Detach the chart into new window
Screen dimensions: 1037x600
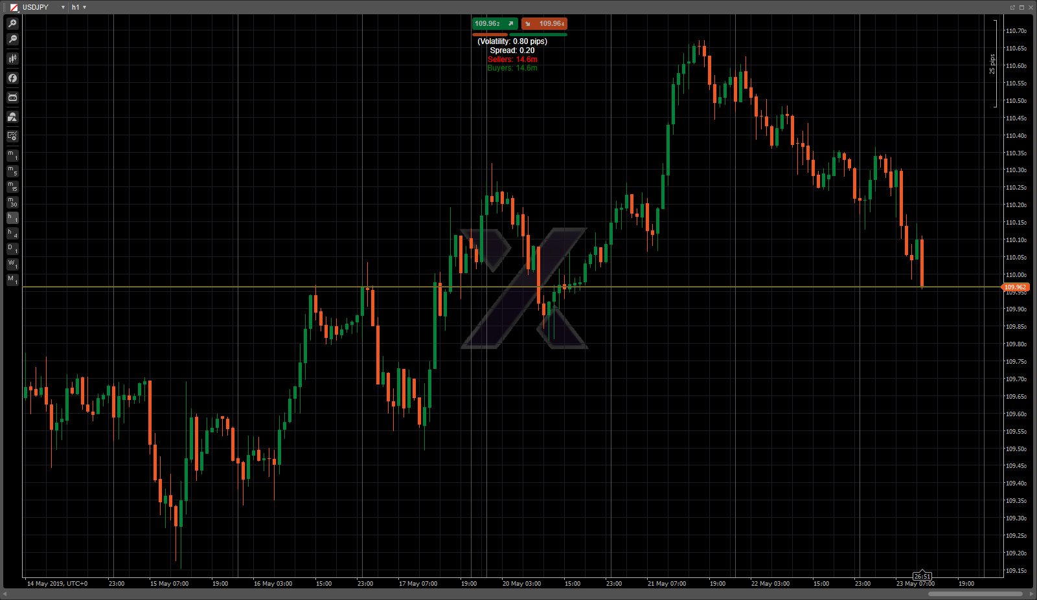point(1012,7)
